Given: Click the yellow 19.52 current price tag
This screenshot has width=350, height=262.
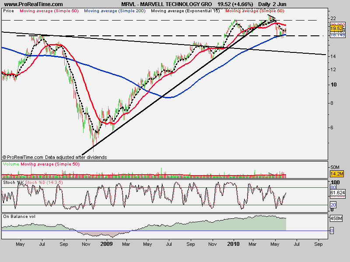Looking at the screenshot, I should click(336, 28).
